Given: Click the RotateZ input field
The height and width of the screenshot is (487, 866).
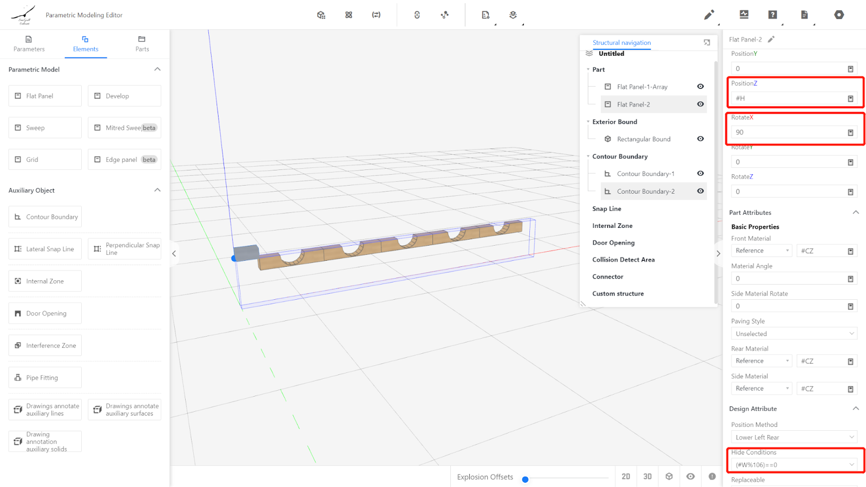Looking at the screenshot, I should coord(788,192).
